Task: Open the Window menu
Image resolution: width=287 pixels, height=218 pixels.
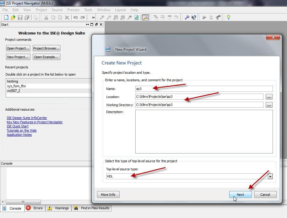Action: [104, 10]
